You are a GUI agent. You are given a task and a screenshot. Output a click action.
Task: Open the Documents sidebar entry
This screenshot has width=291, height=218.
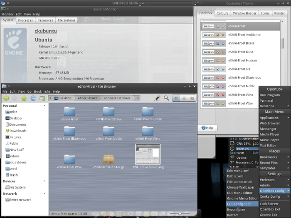(16, 125)
